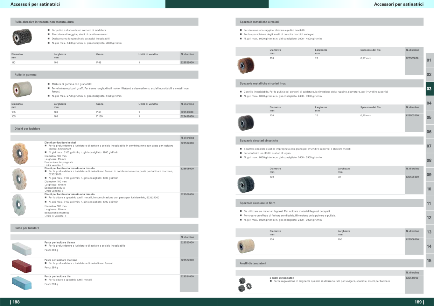Open chapter tab 14
The height and width of the screenshot is (306, 434).
(429, 246)
